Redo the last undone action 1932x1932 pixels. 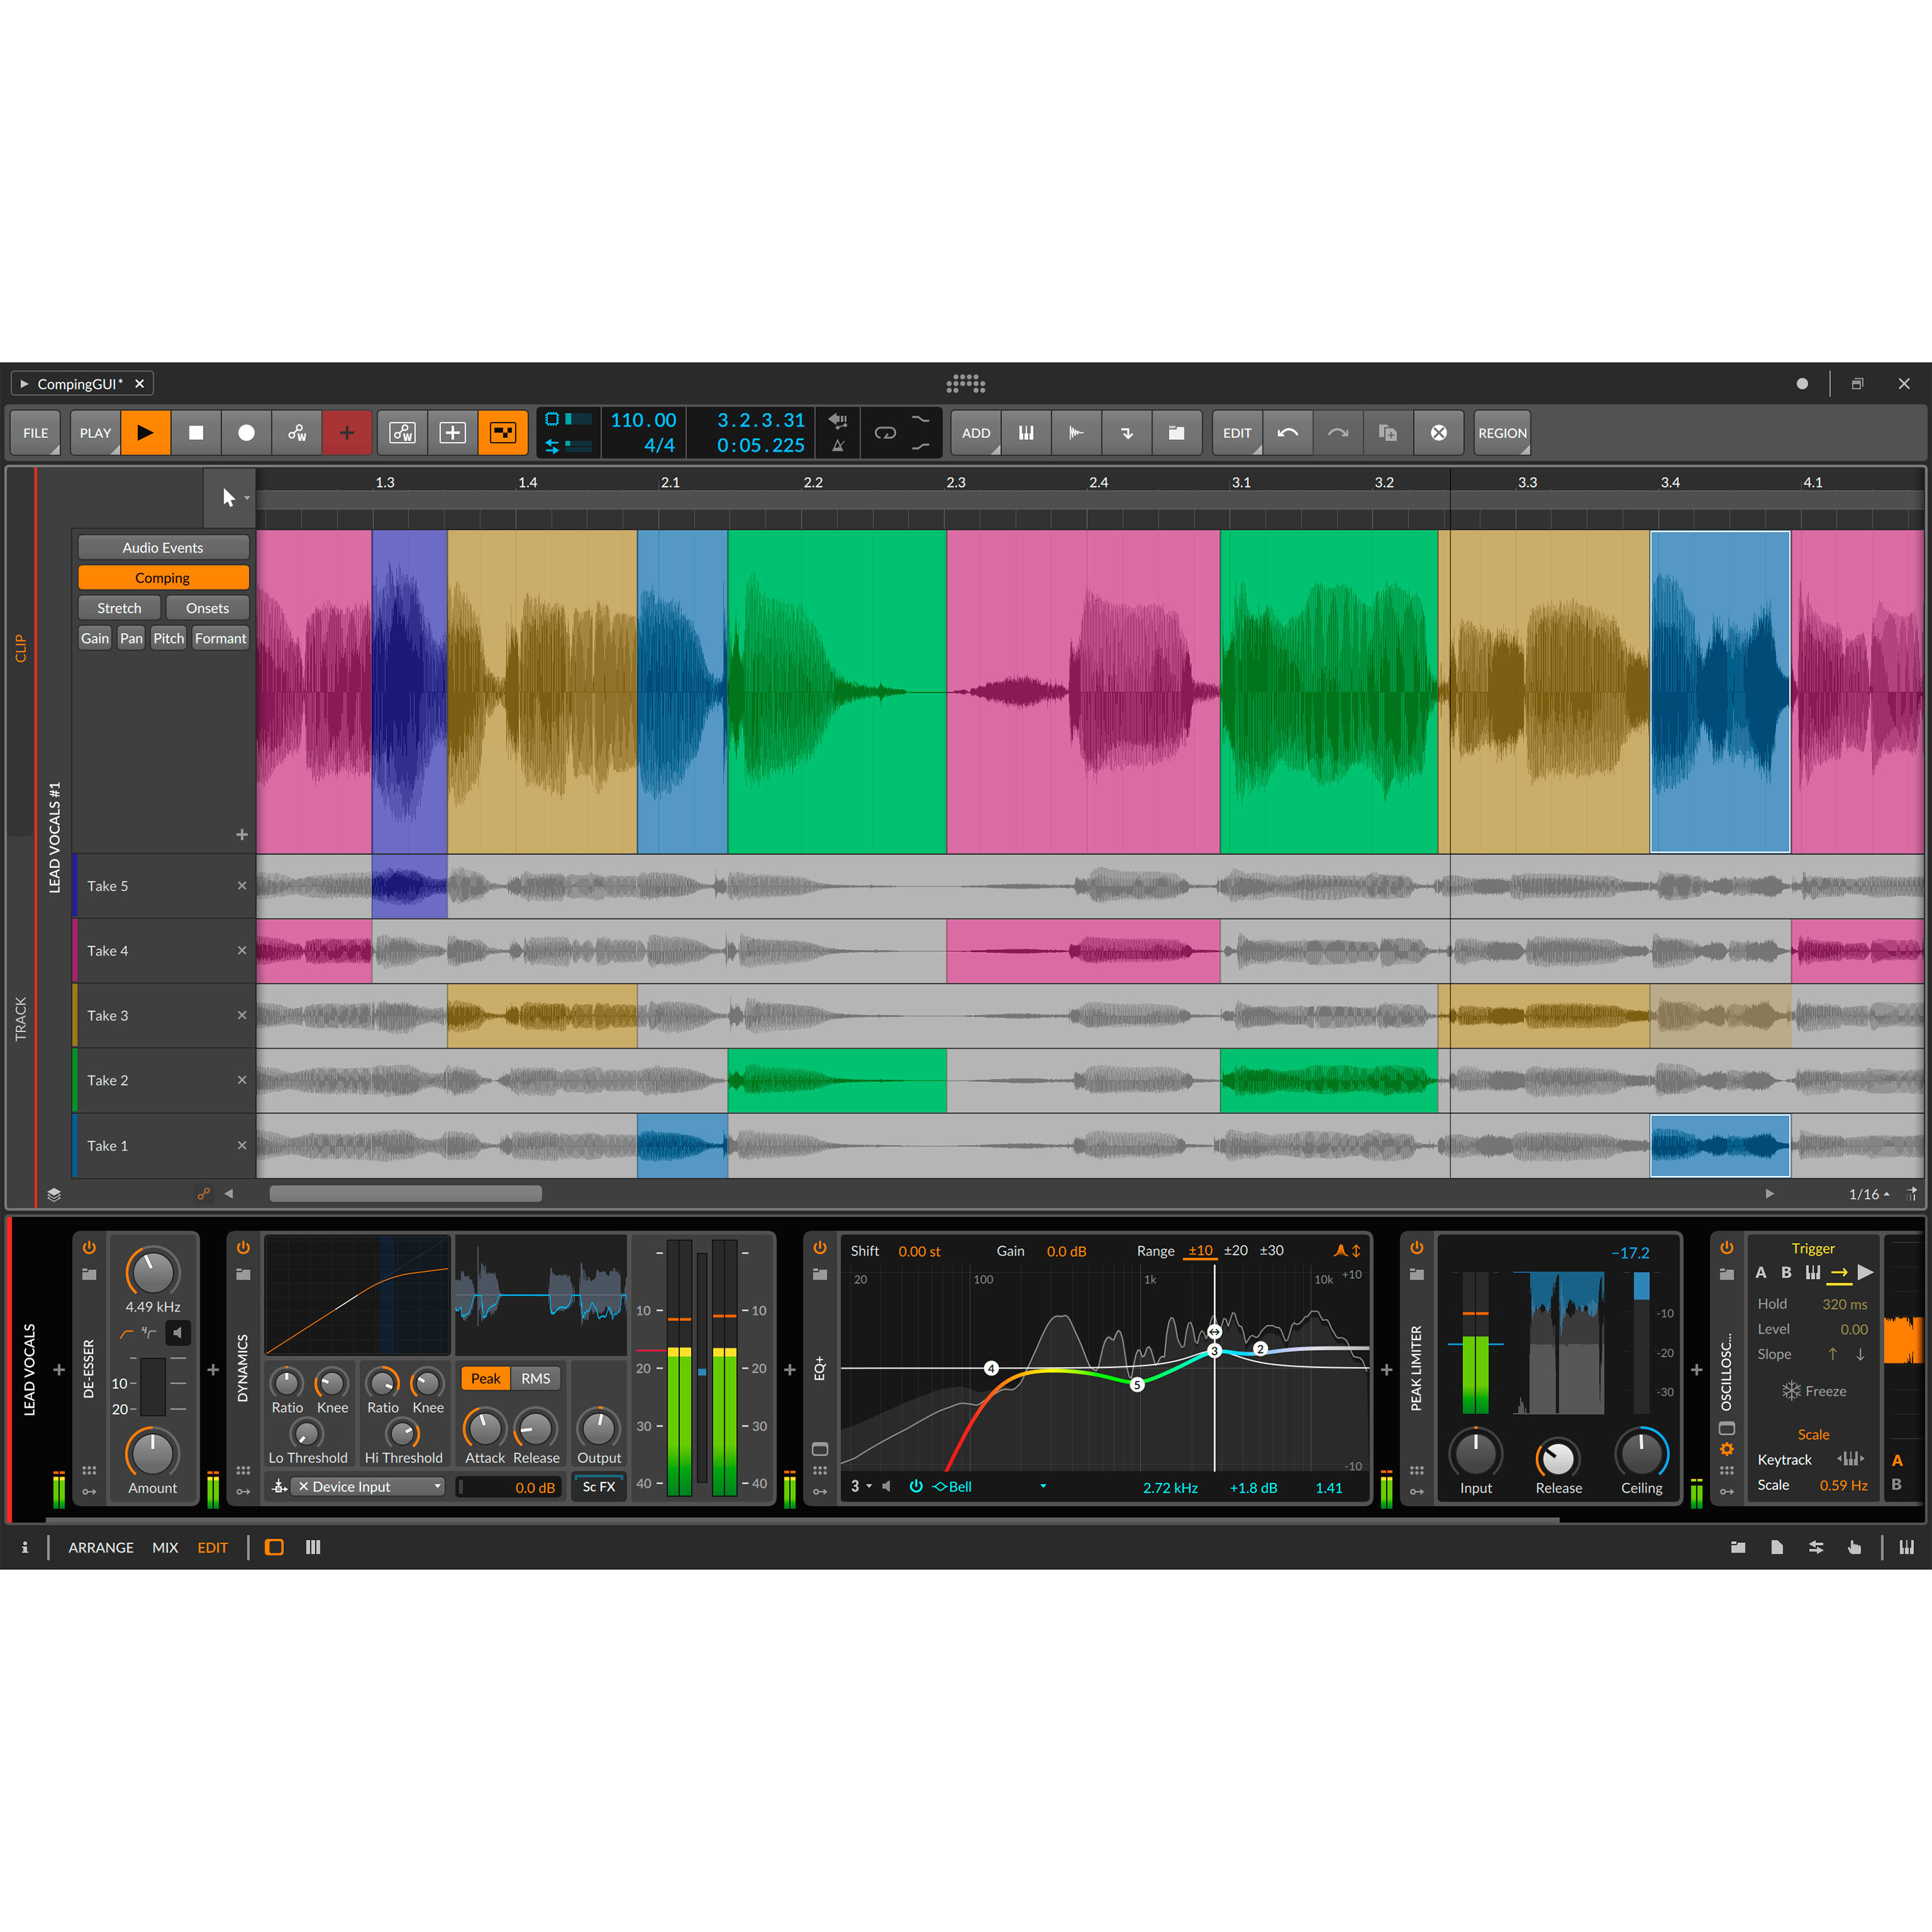coord(1337,432)
